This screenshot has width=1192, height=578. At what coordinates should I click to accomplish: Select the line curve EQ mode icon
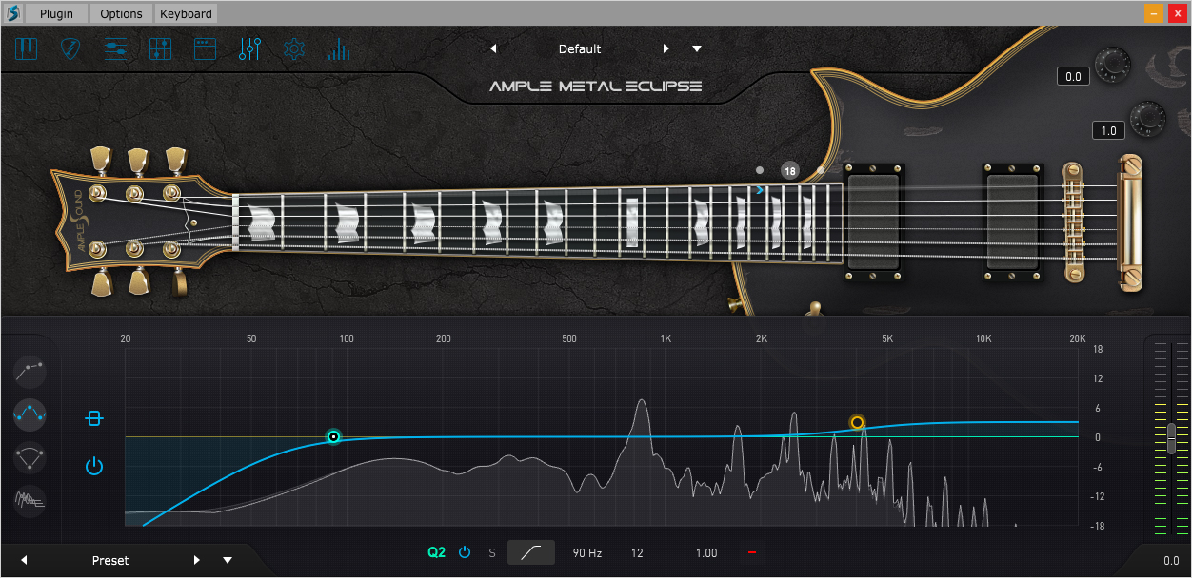click(x=30, y=370)
